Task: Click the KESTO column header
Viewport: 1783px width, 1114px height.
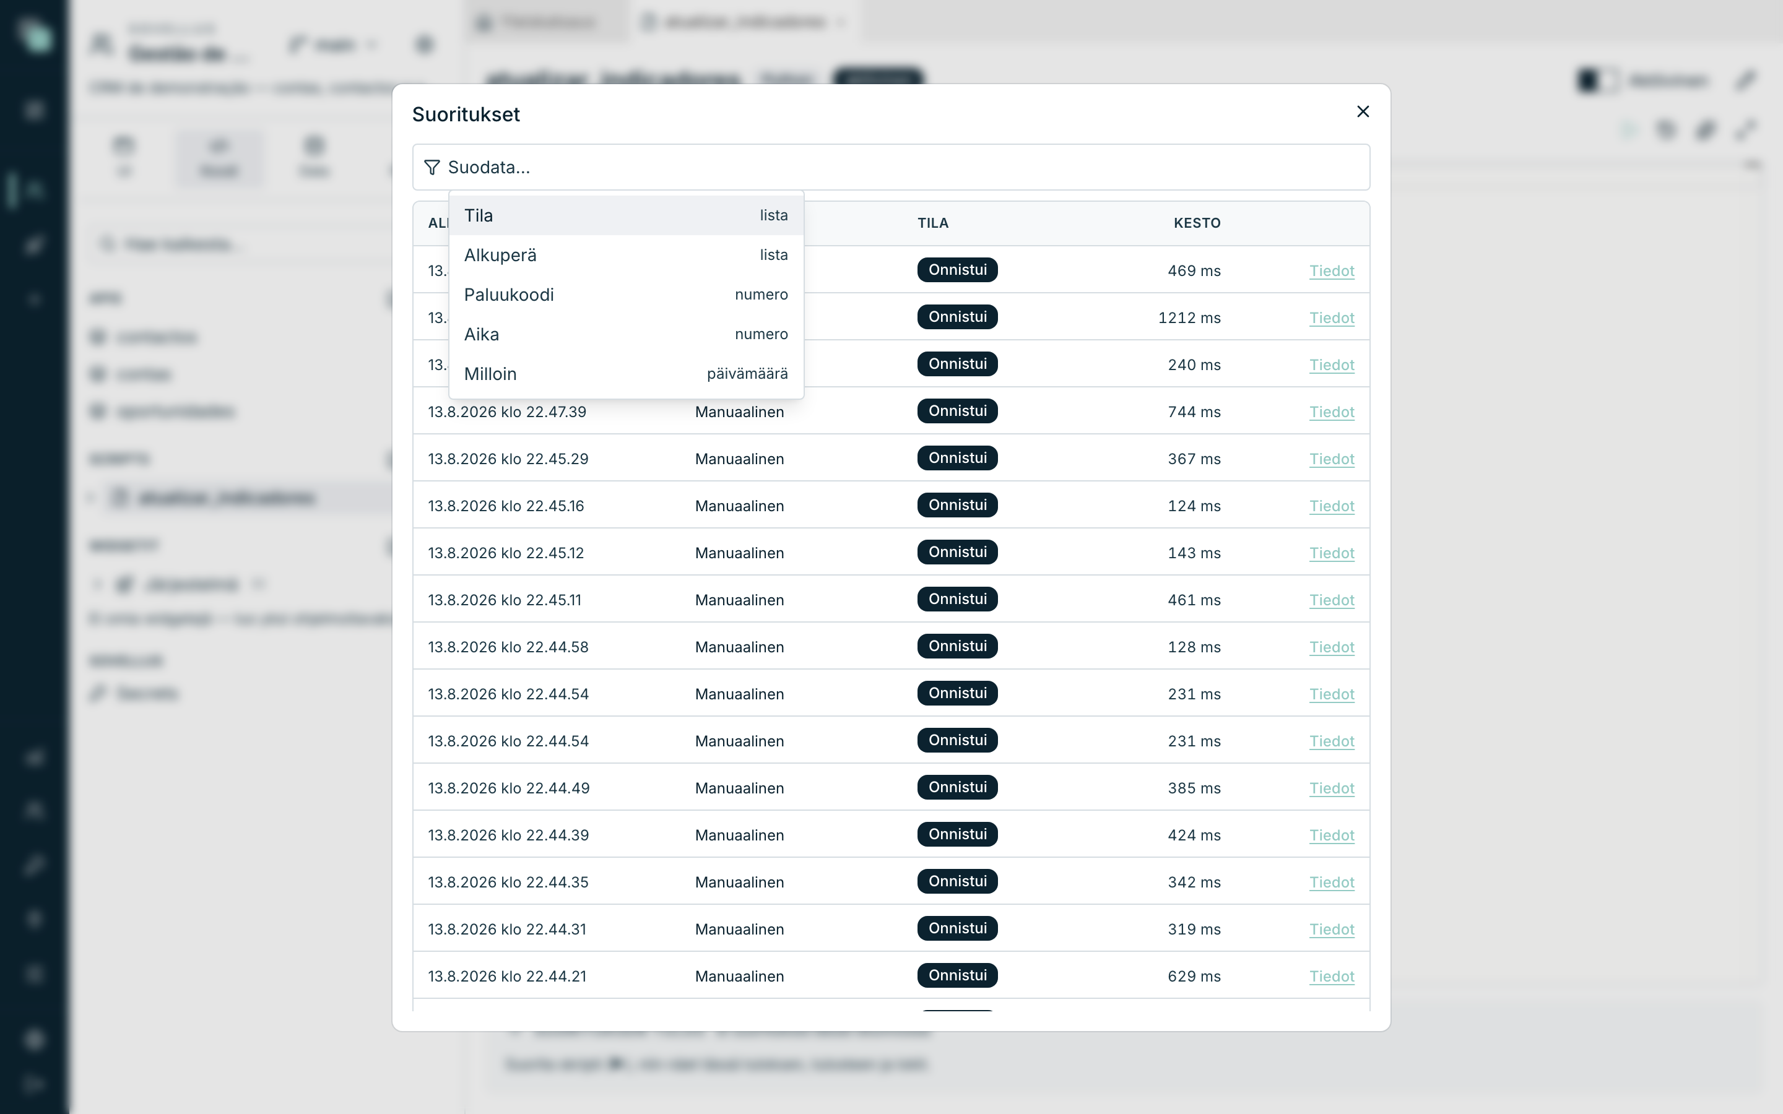Action: click(x=1197, y=223)
